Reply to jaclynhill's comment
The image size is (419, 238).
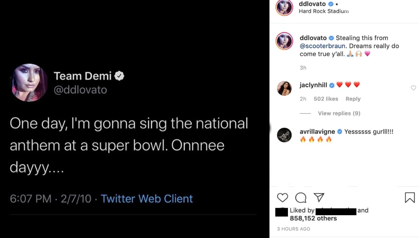[x=353, y=99]
